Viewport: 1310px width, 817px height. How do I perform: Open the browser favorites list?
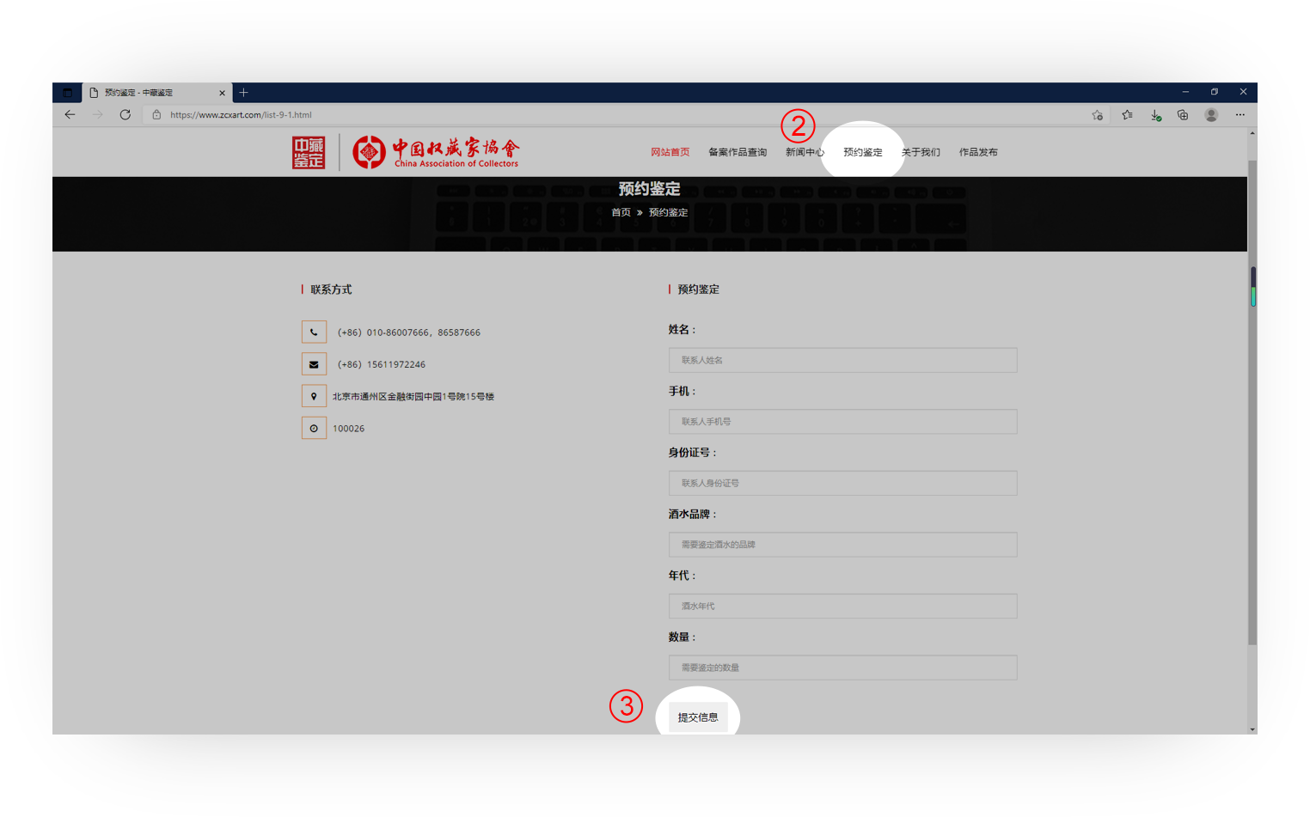coord(1127,115)
